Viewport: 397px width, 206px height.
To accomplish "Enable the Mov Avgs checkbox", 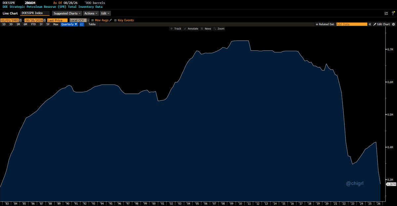I will click(x=93, y=20).
